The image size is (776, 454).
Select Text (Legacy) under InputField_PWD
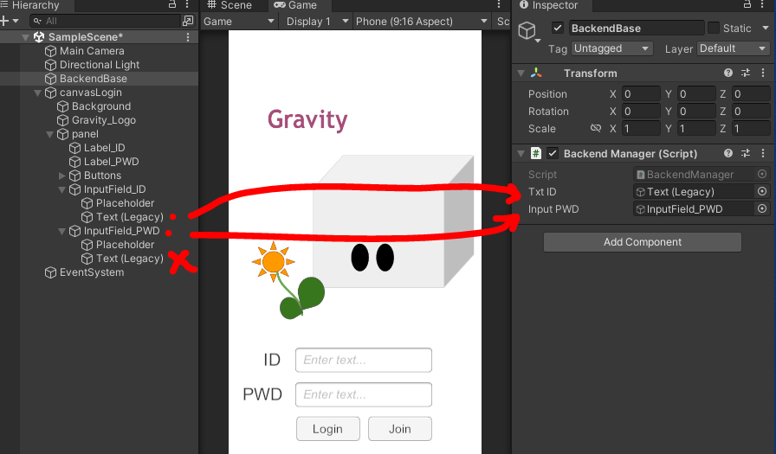(129, 259)
